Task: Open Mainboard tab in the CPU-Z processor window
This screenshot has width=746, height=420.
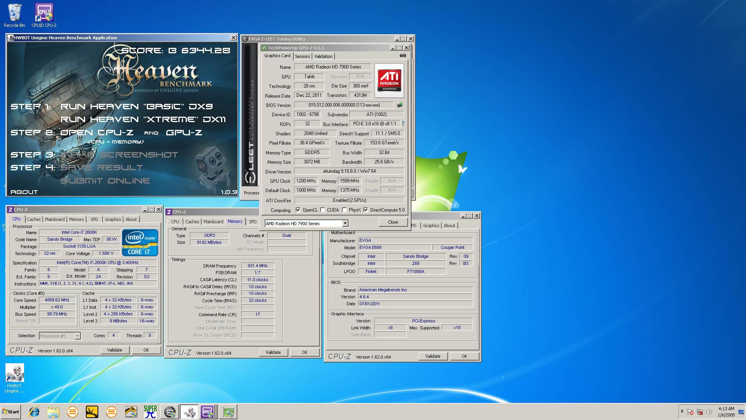Action: click(55, 219)
